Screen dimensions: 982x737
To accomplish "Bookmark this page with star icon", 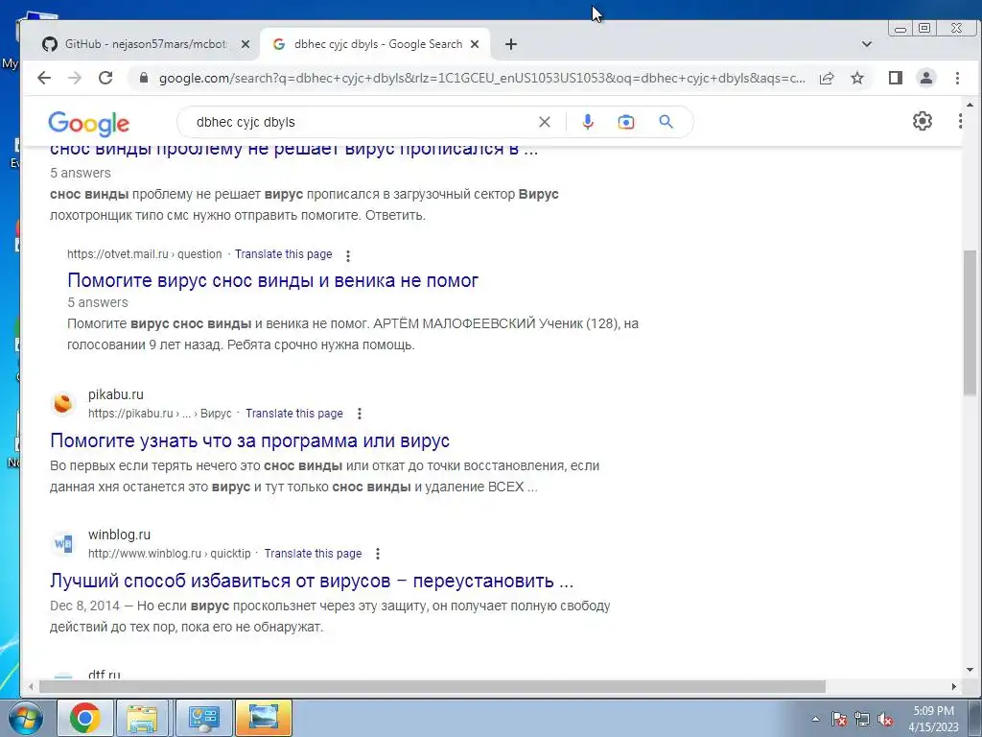I will [857, 78].
